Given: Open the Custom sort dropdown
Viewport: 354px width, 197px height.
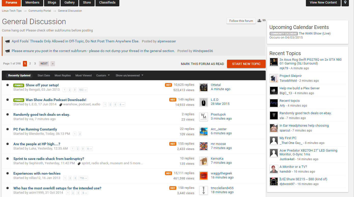Looking at the screenshot, I should (x=103, y=75).
